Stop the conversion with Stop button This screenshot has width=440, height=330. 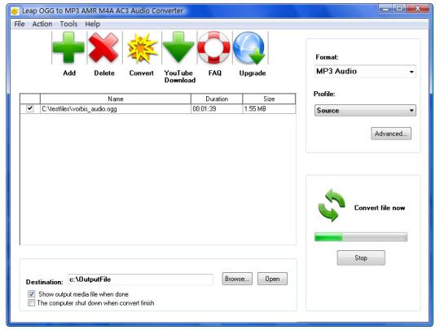361,257
